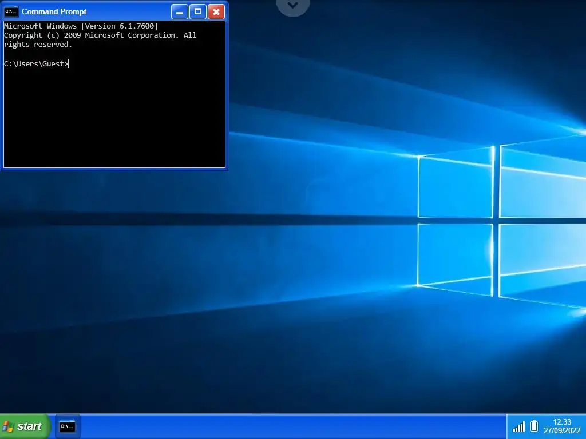Open the Start menu
This screenshot has width=586, height=439.
[x=25, y=426]
